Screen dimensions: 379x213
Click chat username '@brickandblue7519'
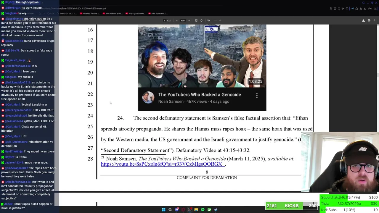(x=18, y=83)
